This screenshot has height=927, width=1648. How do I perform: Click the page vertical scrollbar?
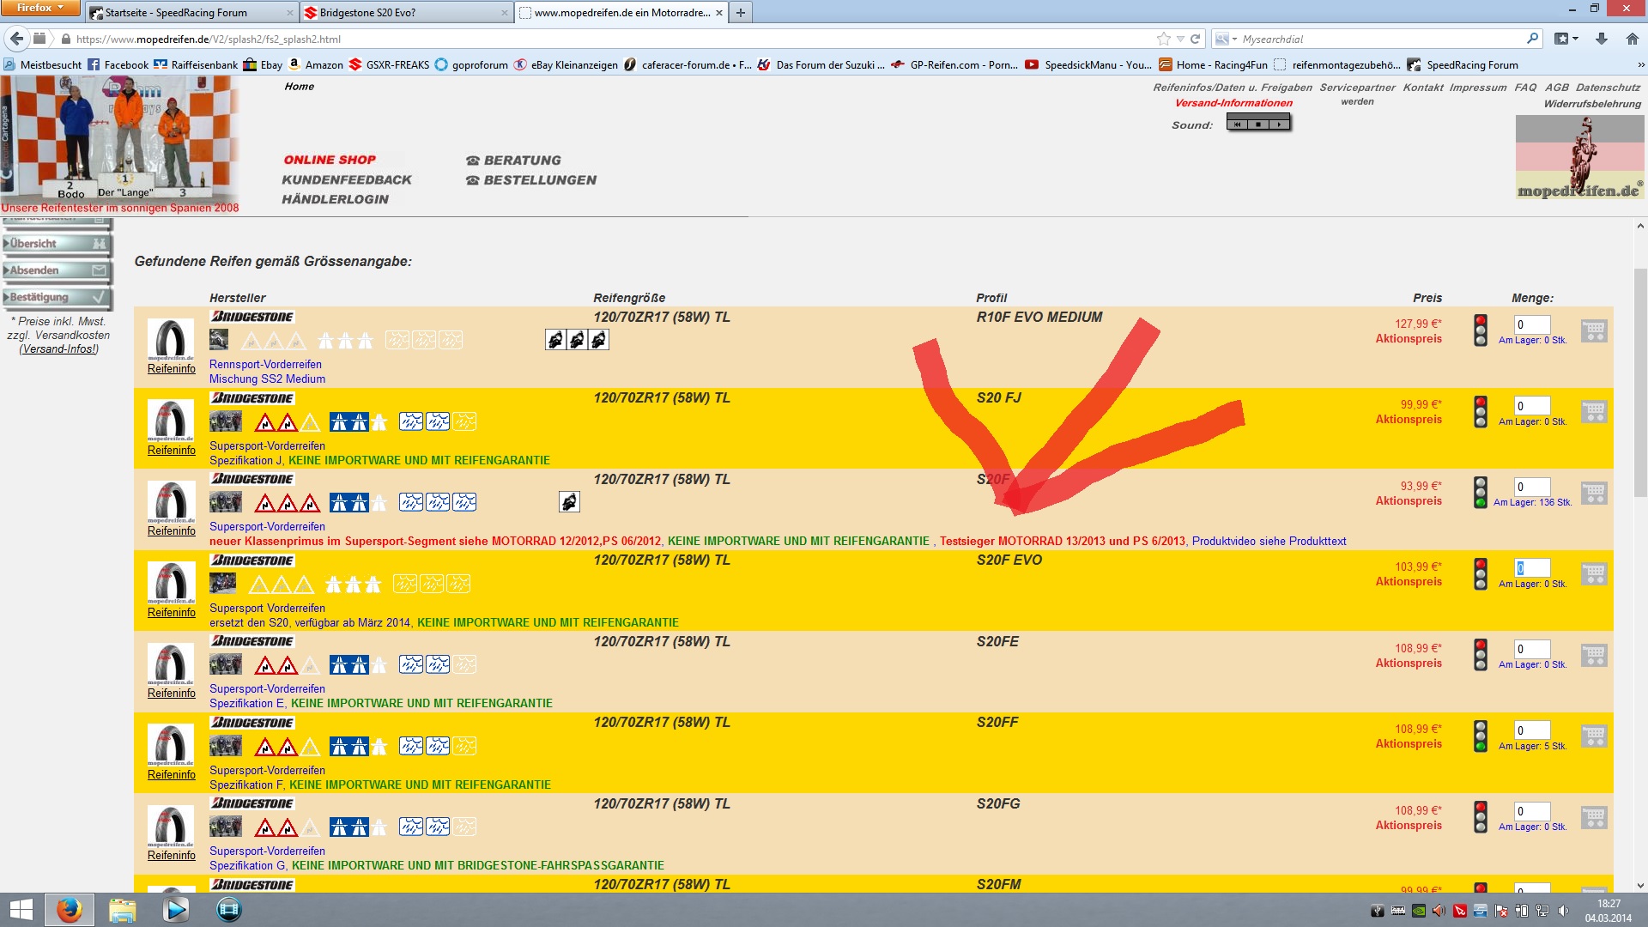[1640, 381]
